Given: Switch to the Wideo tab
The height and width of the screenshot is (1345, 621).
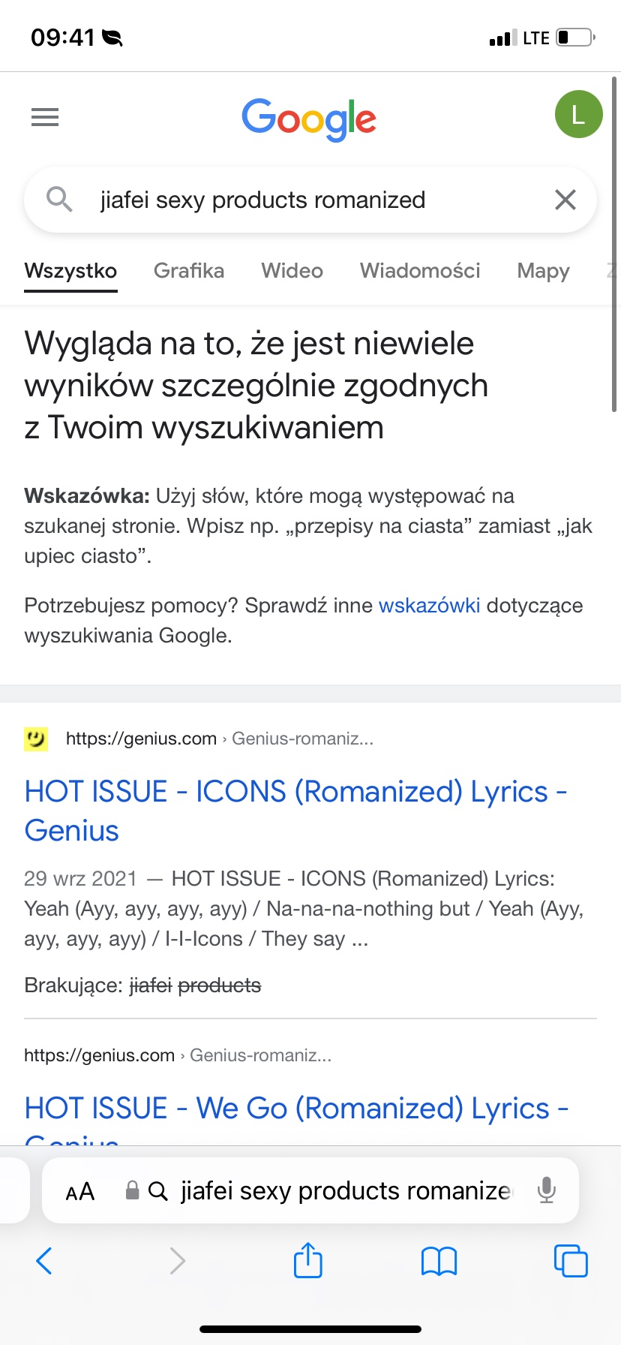Looking at the screenshot, I should coord(292,270).
